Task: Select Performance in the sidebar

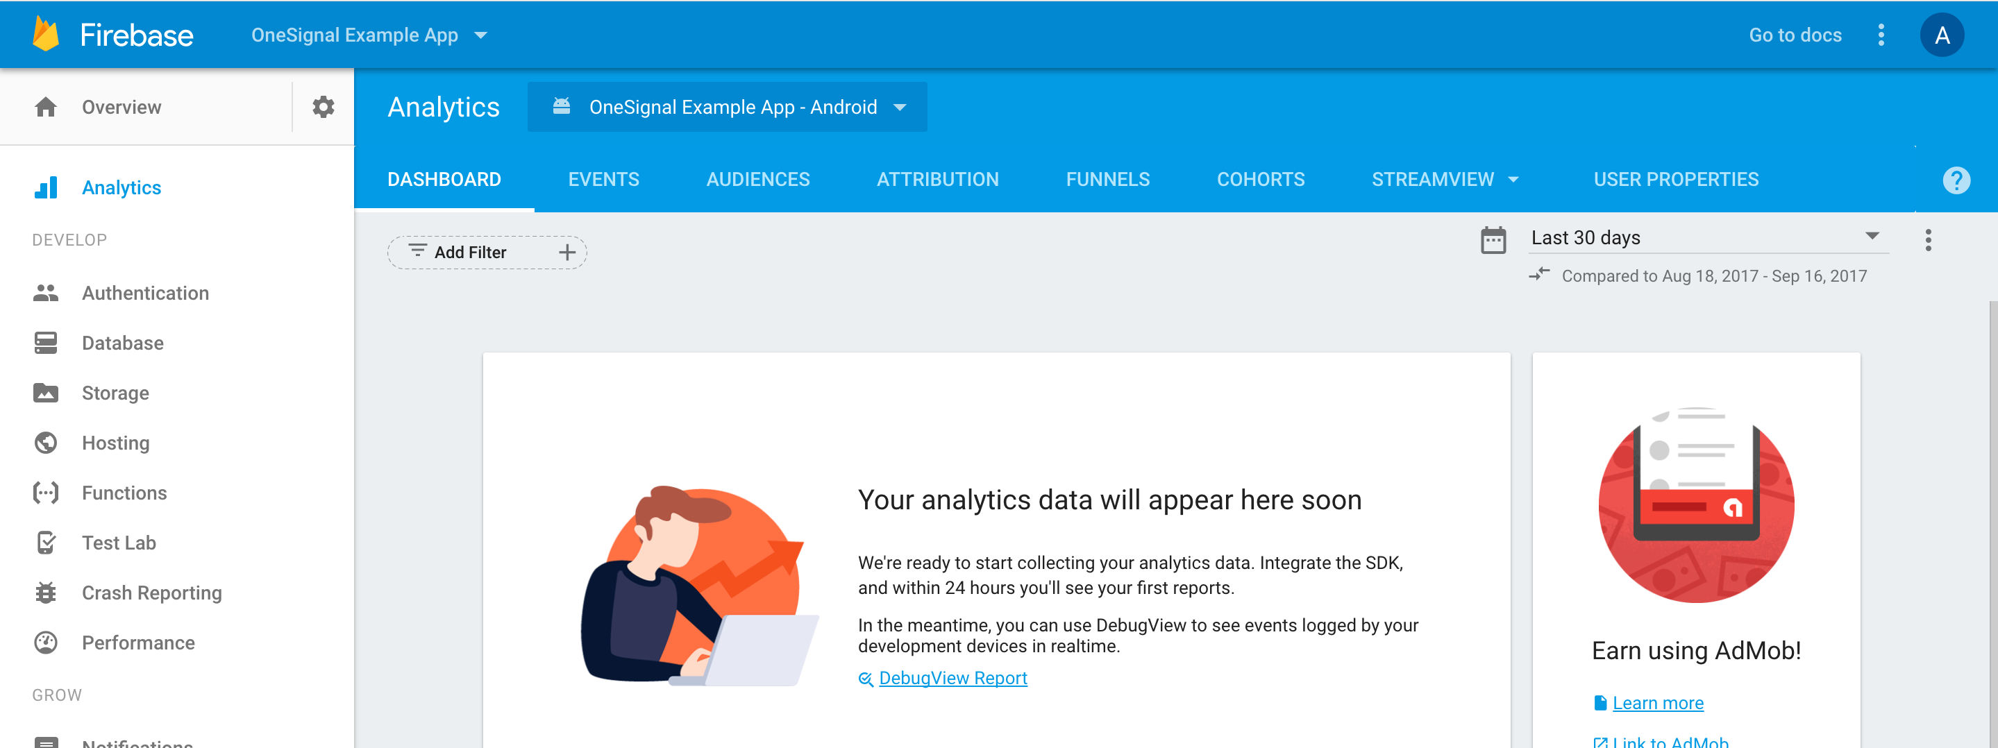Action: tap(177, 643)
